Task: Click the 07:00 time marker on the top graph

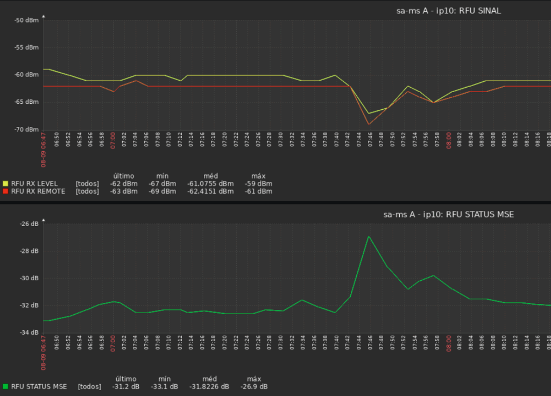Action: pos(113,139)
